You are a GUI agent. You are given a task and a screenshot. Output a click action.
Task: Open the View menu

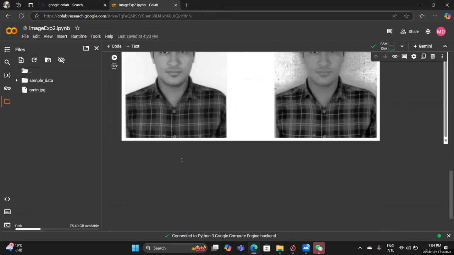coord(48,36)
